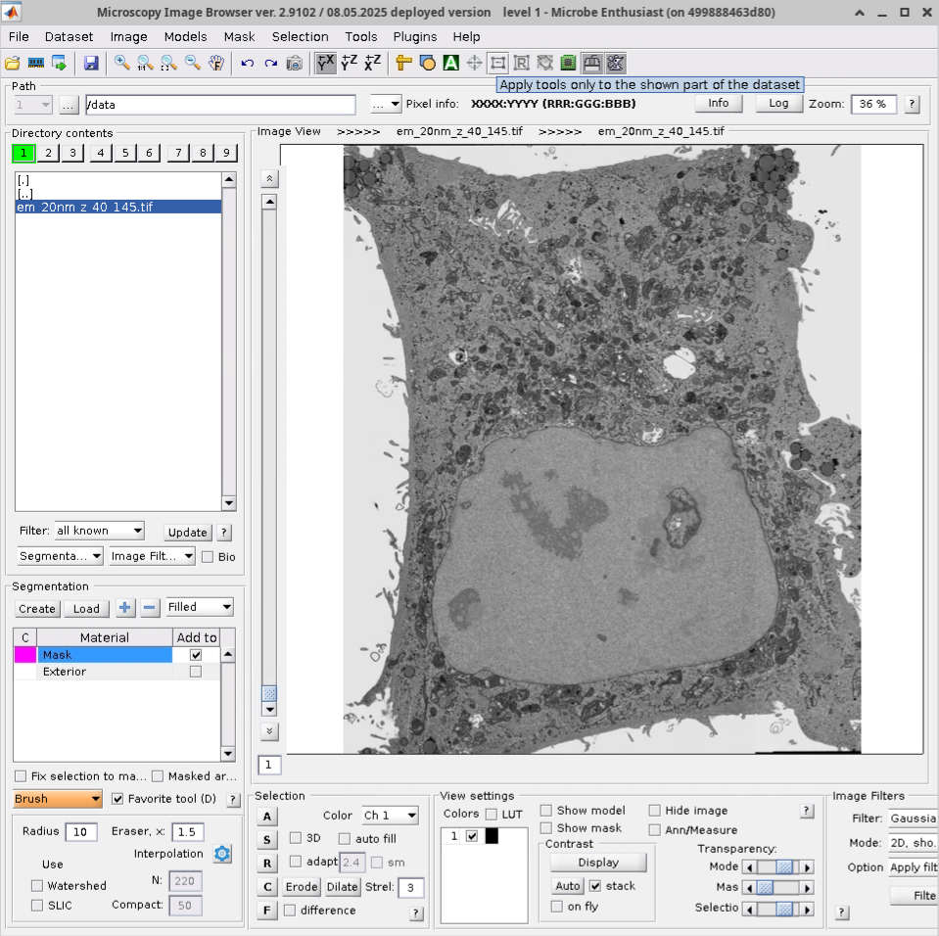The height and width of the screenshot is (936, 939).
Task: Select the measure ruler tool icon
Action: (403, 63)
